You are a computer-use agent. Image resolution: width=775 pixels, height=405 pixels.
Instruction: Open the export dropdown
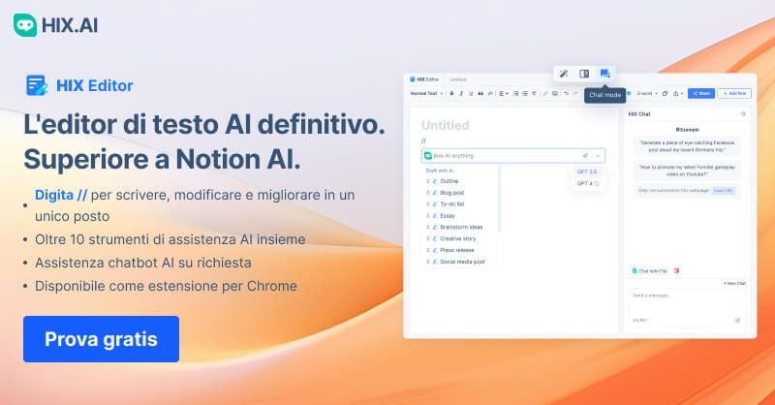[x=677, y=93]
